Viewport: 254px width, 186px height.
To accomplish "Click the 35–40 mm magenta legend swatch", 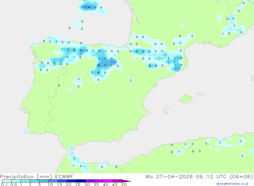I will point(99,181).
